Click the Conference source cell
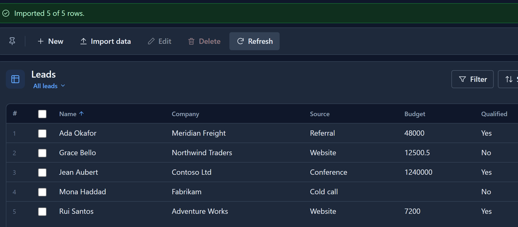Image resolution: width=518 pixels, height=227 pixels. [329, 172]
